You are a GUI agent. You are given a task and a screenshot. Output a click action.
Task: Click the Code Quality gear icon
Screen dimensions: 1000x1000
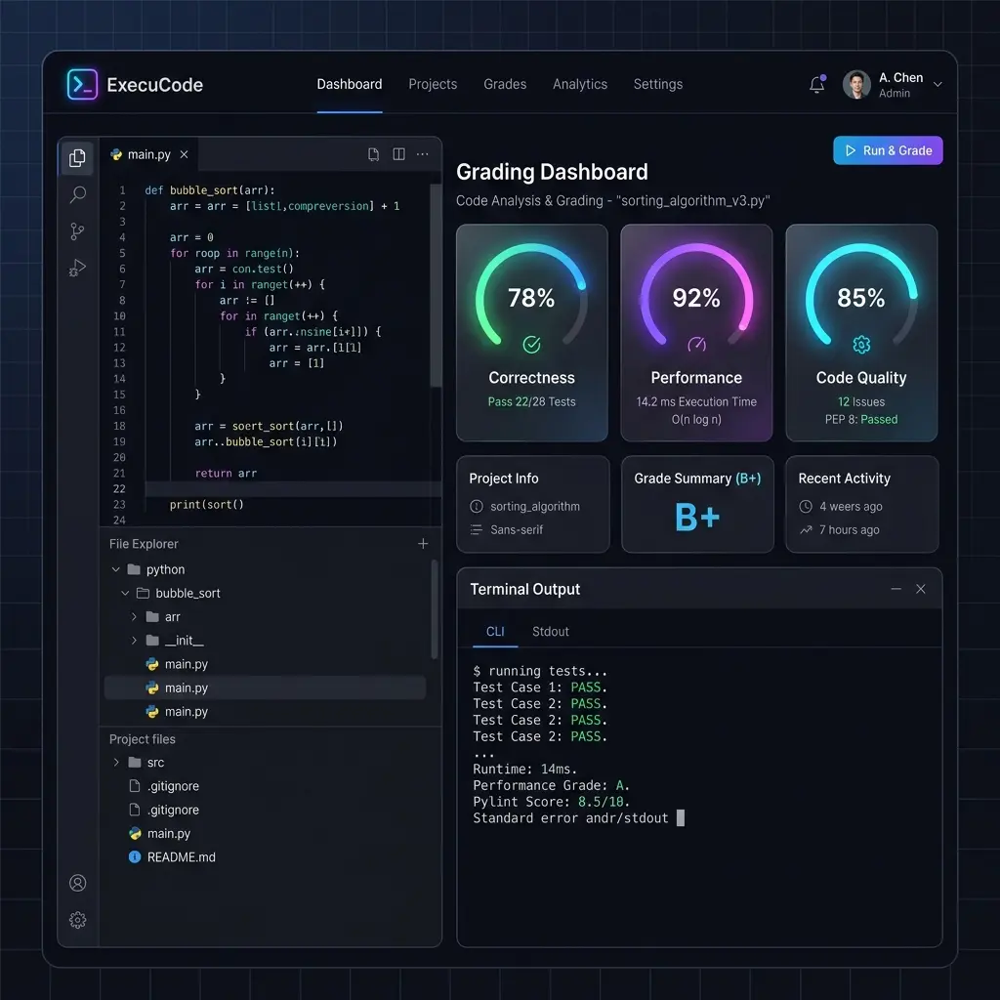pos(861,345)
